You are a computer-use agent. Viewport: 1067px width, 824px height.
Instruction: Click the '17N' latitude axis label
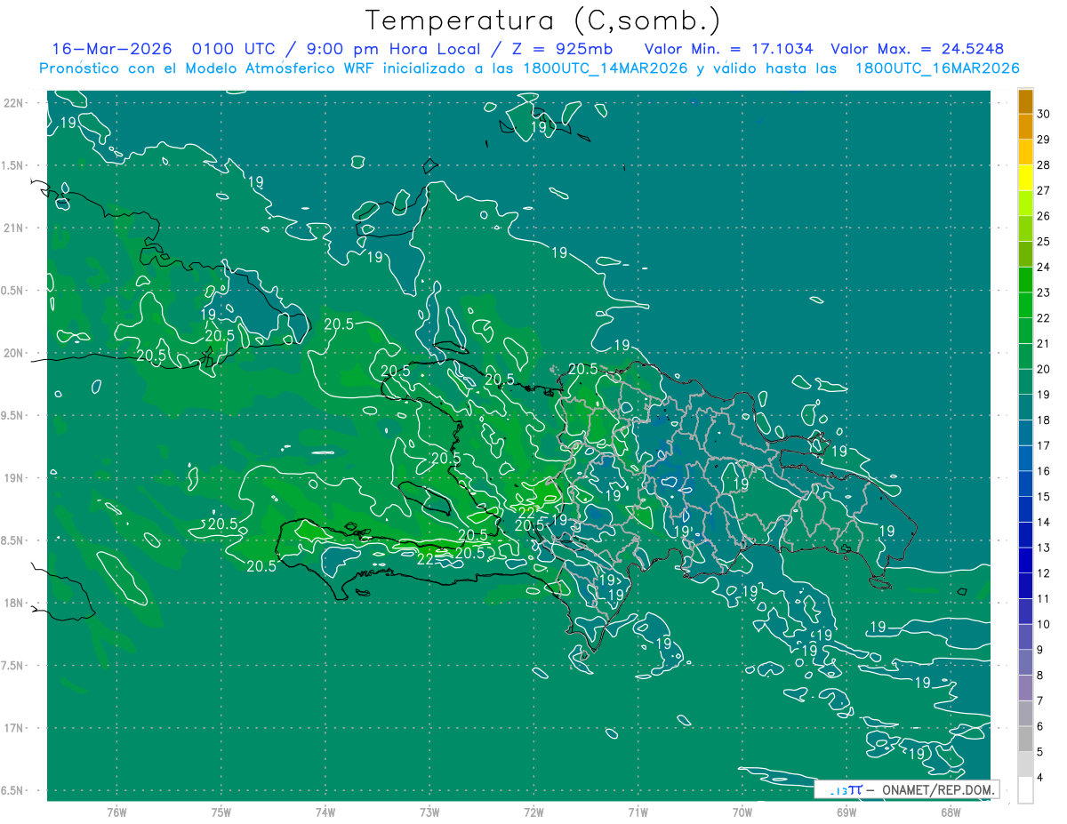tap(15, 728)
